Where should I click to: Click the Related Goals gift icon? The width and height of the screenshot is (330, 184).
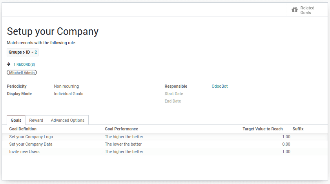(295, 10)
